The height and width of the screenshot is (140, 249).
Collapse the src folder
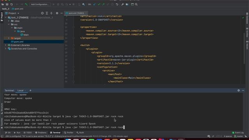pos(9,24)
